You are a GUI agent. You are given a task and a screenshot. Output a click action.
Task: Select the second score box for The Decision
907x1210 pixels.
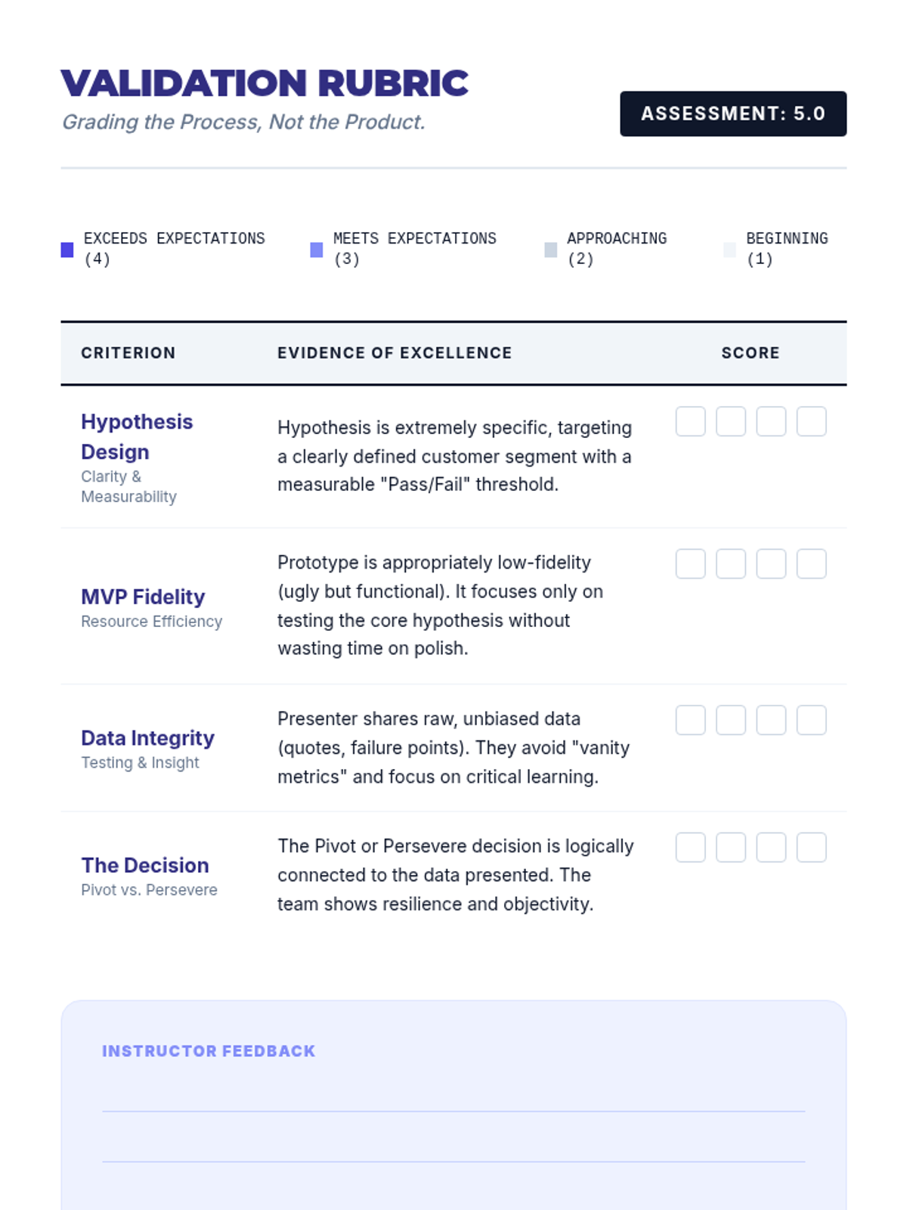(731, 847)
